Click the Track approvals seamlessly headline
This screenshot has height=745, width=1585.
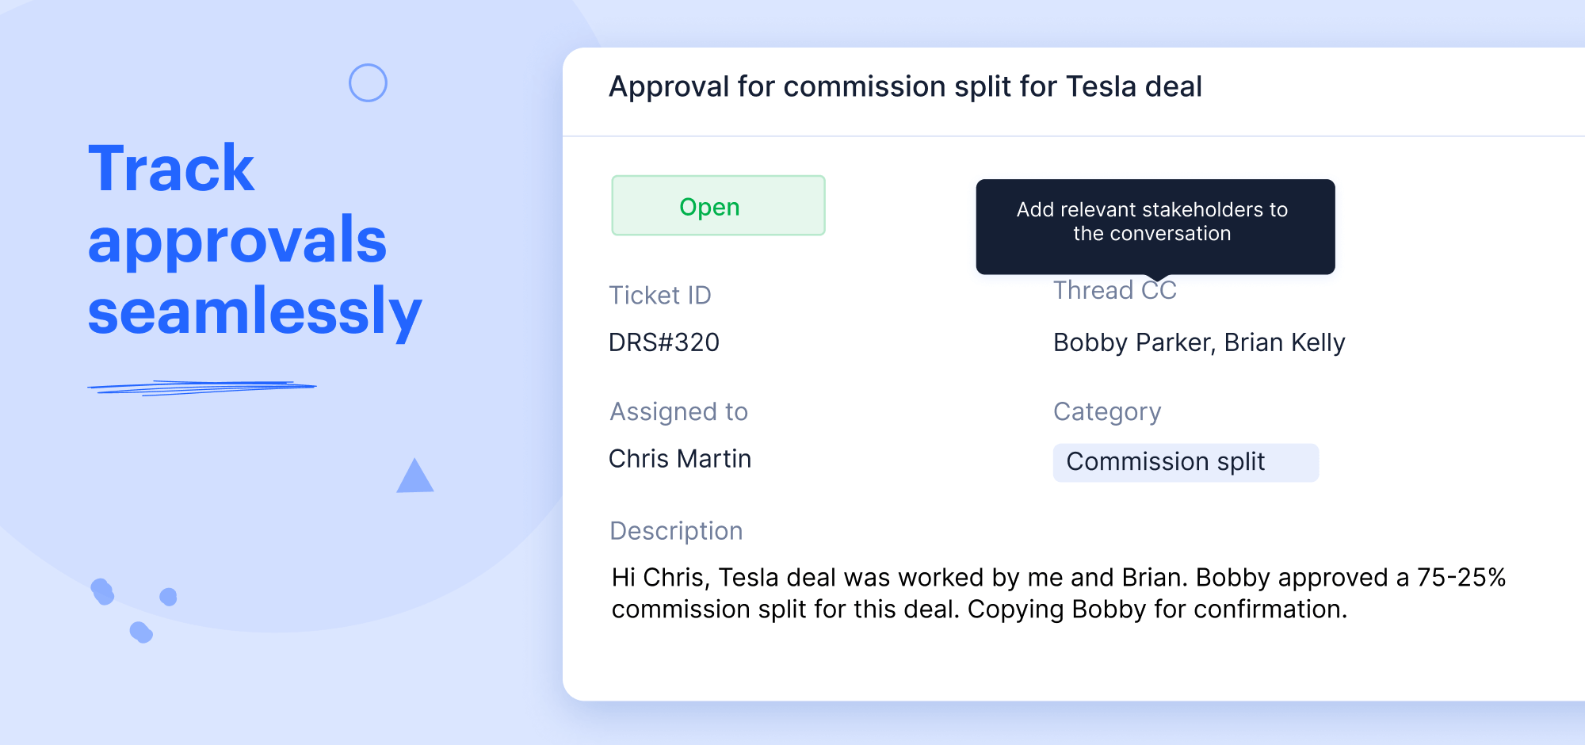254,239
